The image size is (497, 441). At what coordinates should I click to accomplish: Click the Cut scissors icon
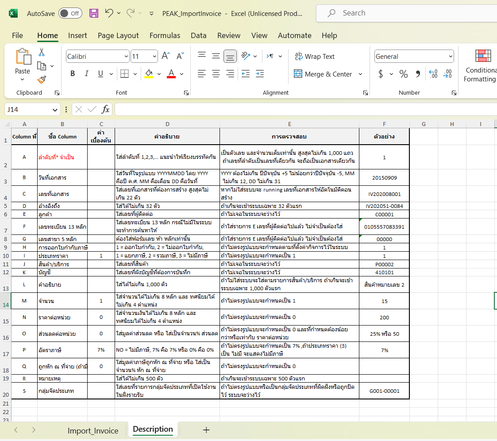point(42,52)
